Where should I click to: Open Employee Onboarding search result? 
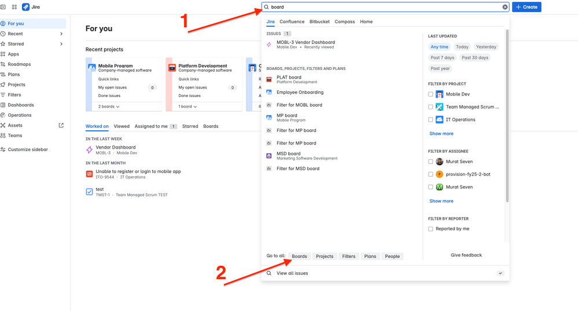(x=300, y=92)
